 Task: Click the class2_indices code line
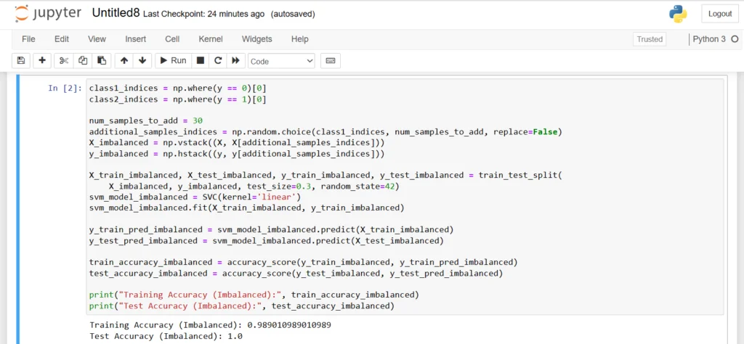click(x=178, y=99)
